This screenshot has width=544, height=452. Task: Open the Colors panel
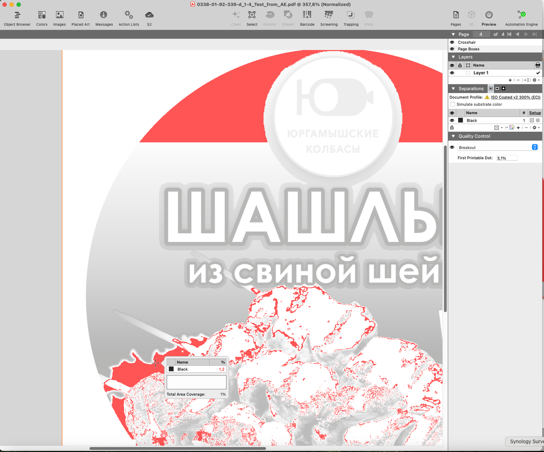click(41, 17)
